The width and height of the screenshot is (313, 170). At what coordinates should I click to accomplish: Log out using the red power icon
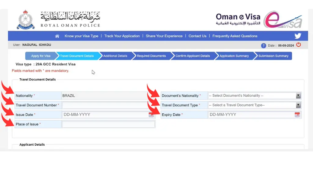298,45
